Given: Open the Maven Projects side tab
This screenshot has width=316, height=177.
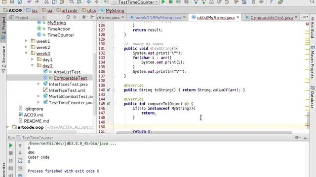Looking at the screenshot, I should pyautogui.click(x=313, y=62).
